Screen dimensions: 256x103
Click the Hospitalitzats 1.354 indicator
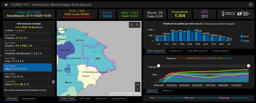tap(180, 14)
